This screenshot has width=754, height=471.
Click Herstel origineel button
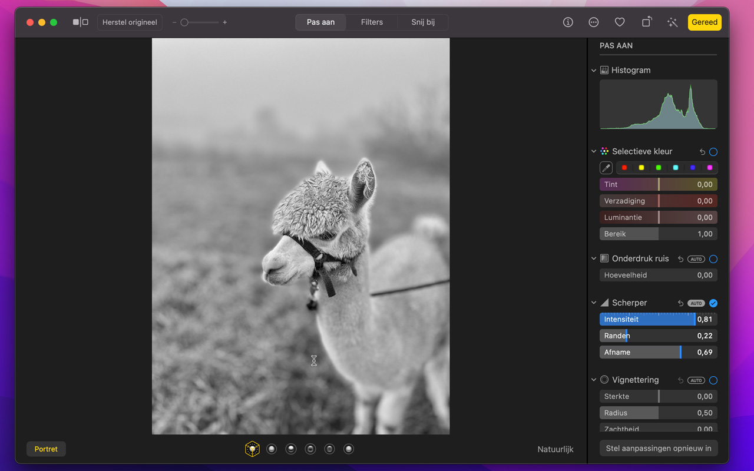click(130, 22)
